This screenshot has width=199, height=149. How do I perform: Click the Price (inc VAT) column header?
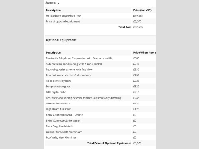point(142,10)
